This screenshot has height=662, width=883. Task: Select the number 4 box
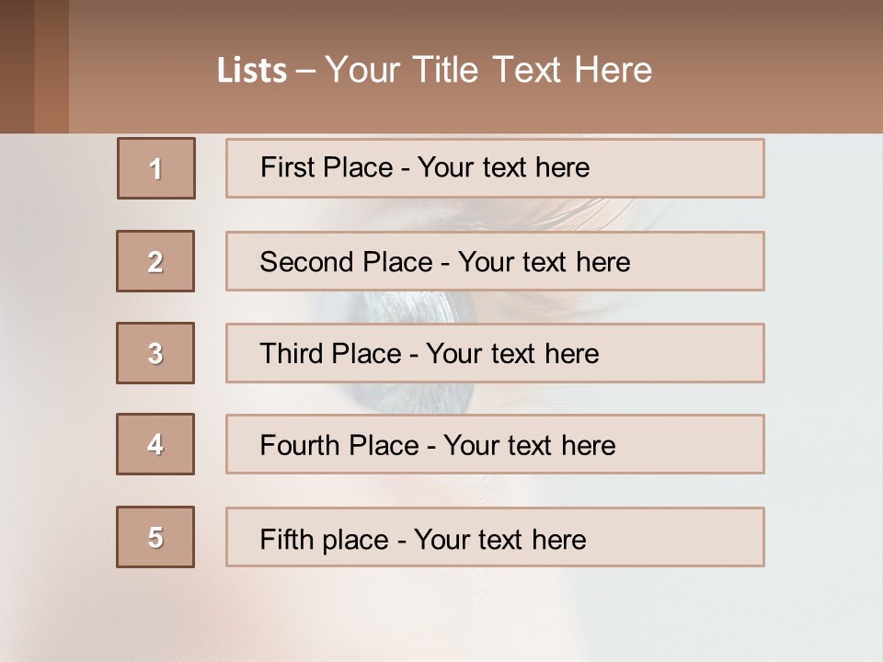155,444
